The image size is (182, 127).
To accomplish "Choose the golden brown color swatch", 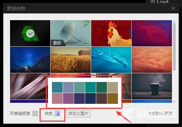I will click(x=113, y=98).
